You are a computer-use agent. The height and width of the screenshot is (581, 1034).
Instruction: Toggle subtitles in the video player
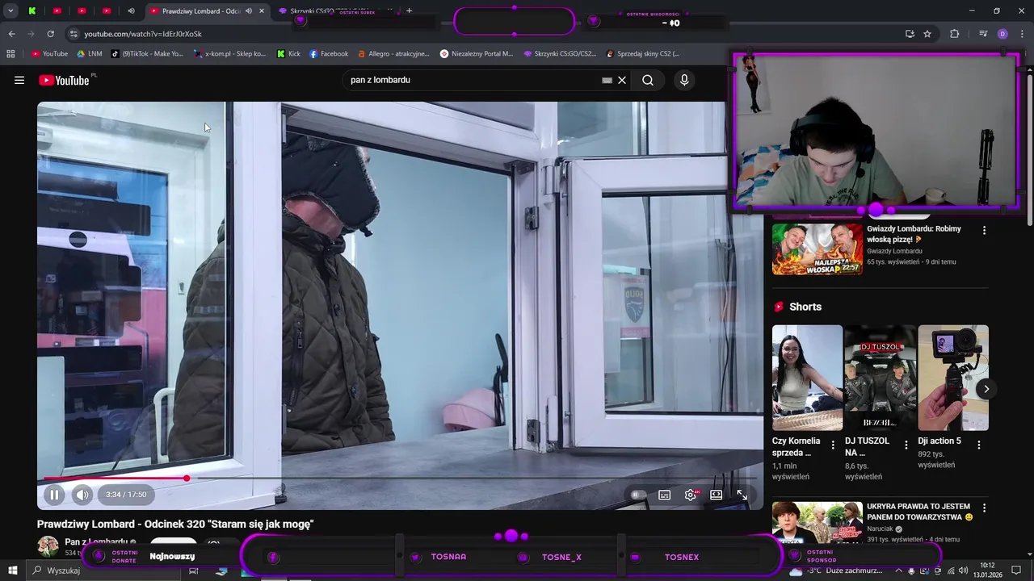pos(664,495)
